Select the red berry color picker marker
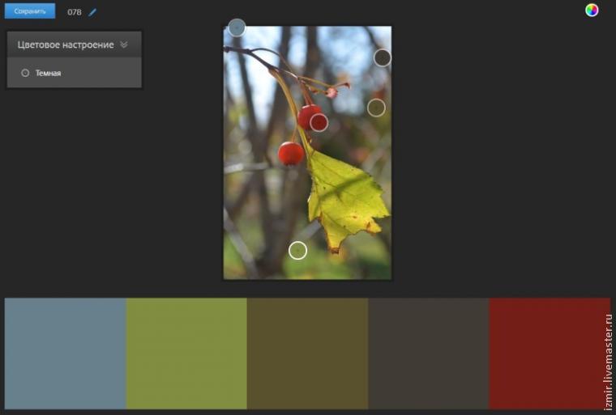Viewport: 616px width, 415px height. tap(319, 122)
